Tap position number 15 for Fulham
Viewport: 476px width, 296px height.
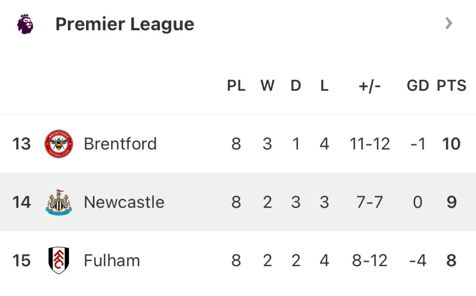pyautogui.click(x=21, y=260)
